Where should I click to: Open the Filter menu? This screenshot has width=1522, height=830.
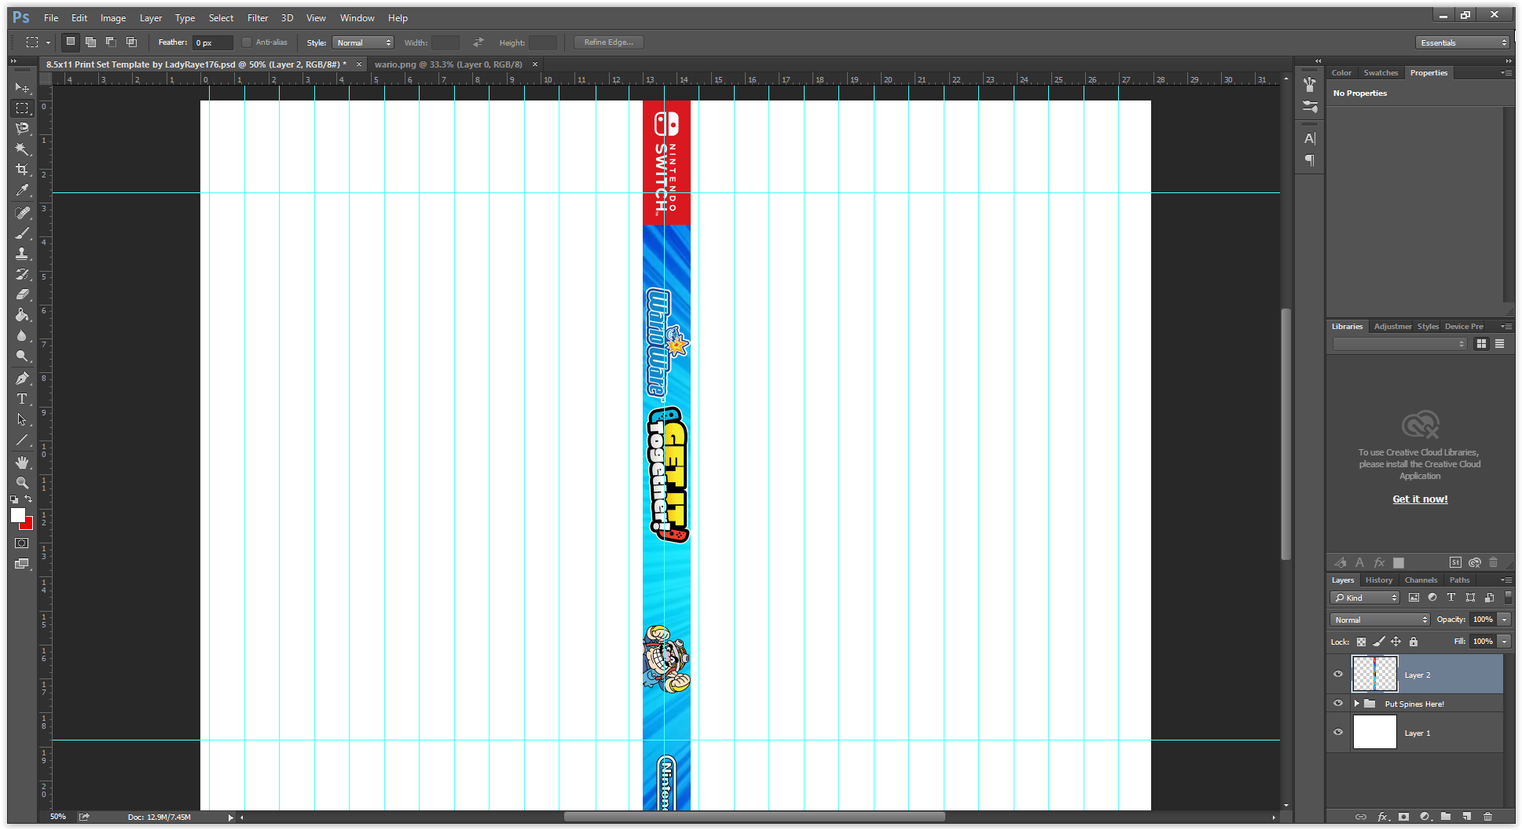coord(257,17)
